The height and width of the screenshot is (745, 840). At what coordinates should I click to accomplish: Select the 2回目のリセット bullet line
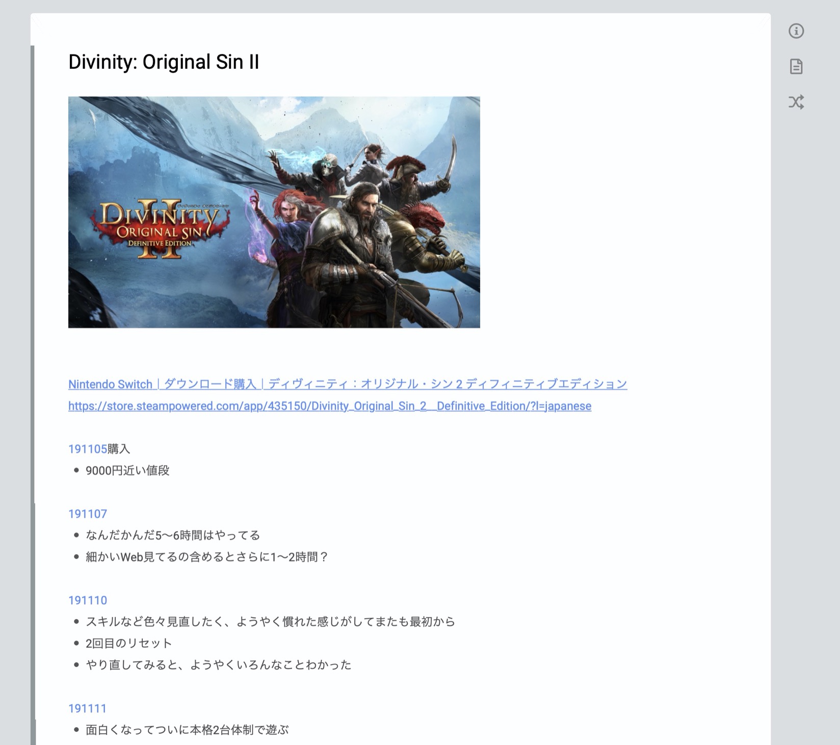(x=128, y=643)
